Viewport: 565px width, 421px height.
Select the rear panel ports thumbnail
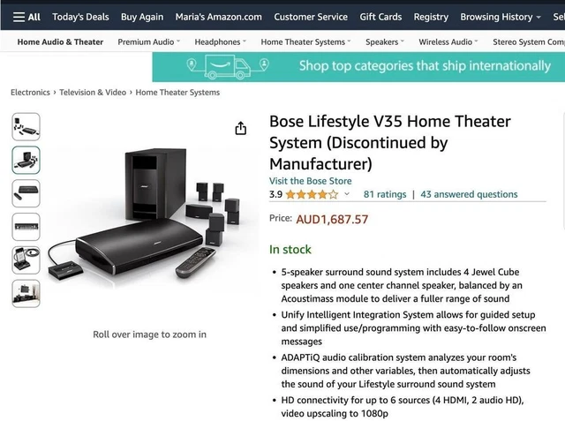pyautogui.click(x=26, y=227)
